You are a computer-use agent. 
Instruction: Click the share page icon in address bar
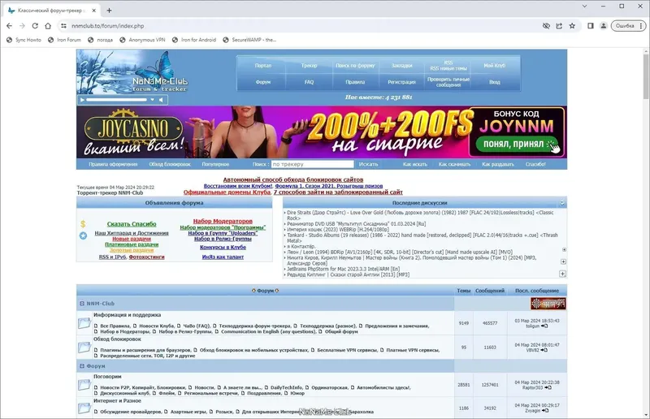pyautogui.click(x=559, y=26)
